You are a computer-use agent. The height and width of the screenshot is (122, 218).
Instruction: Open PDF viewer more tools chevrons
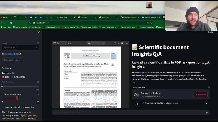tap(127, 43)
